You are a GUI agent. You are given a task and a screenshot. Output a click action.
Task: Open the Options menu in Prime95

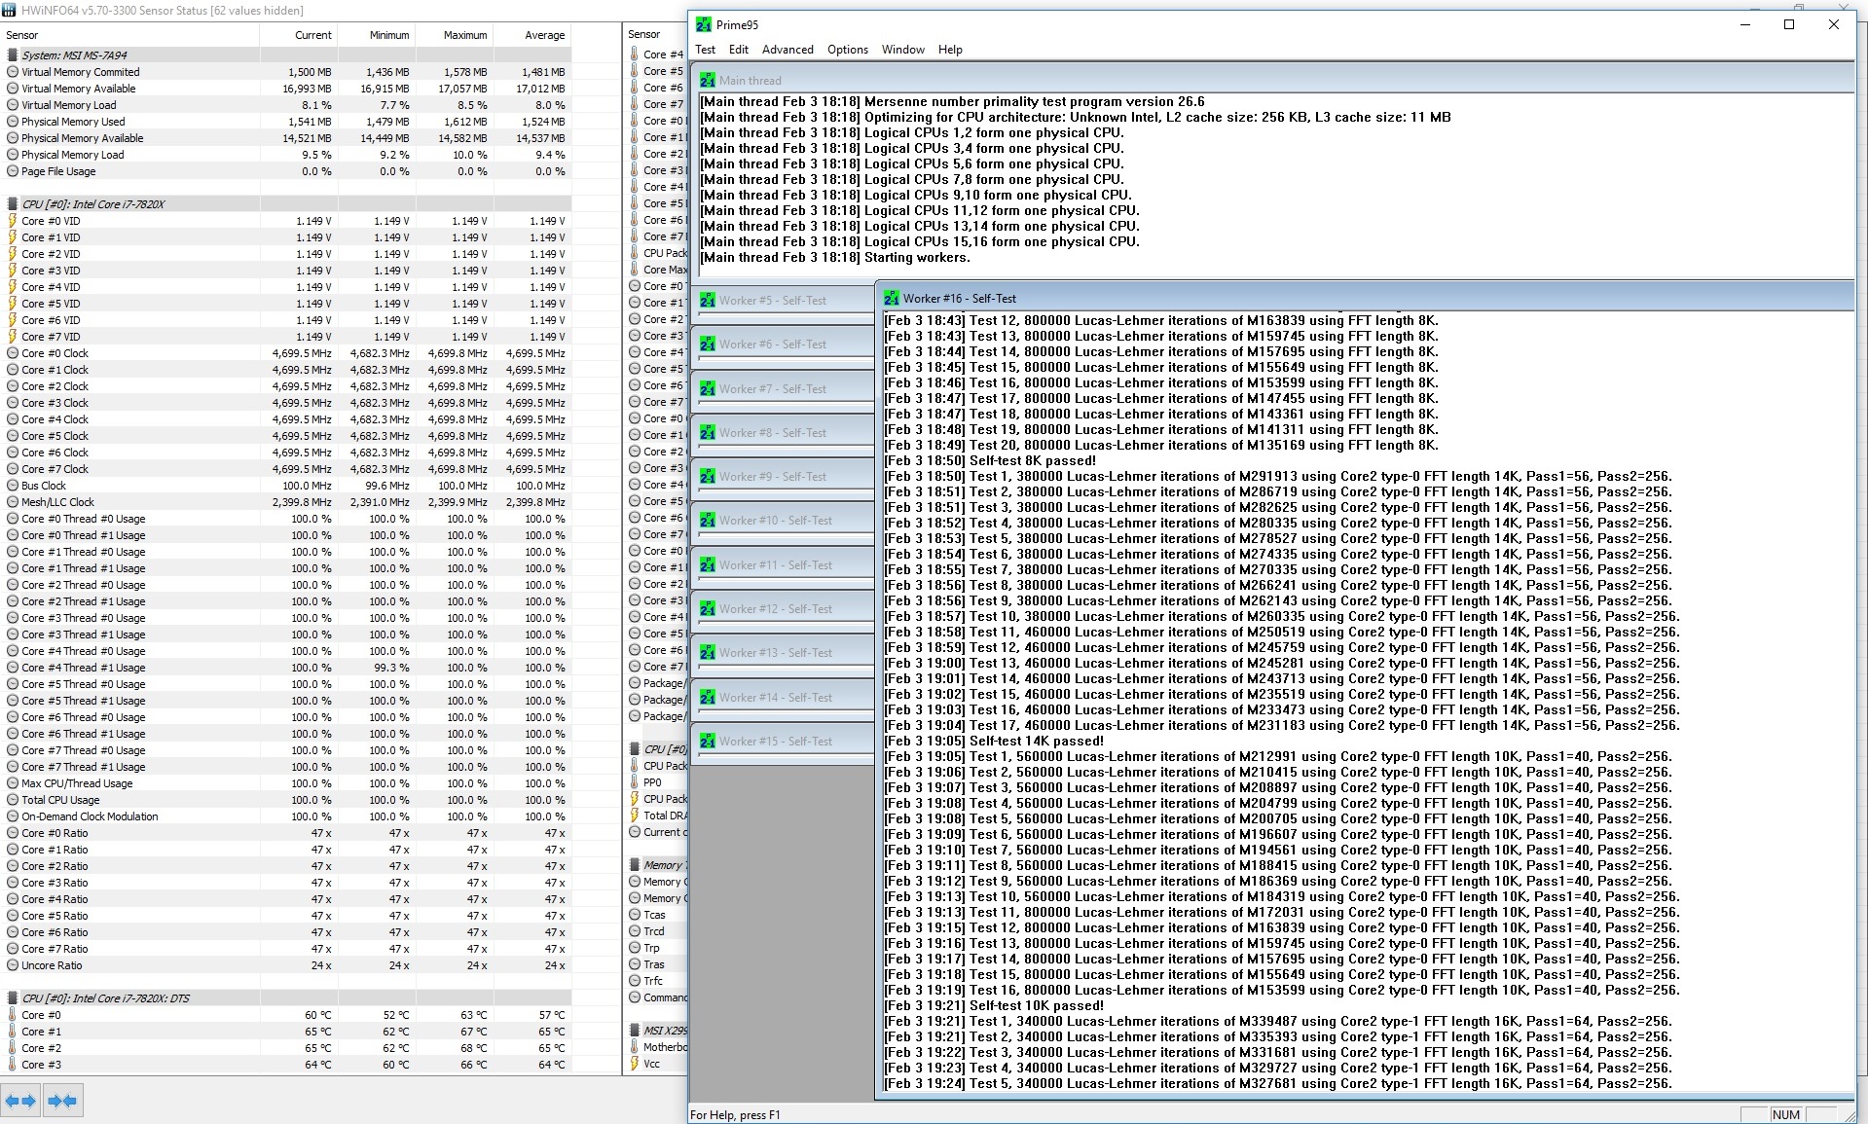tap(848, 50)
